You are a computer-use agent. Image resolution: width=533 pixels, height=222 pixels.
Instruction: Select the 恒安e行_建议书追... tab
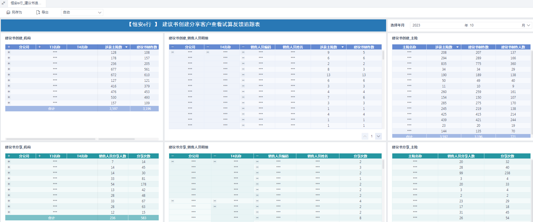pyautogui.click(x=26, y=3)
